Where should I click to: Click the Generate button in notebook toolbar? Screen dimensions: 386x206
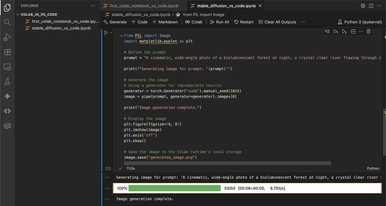coord(115,22)
